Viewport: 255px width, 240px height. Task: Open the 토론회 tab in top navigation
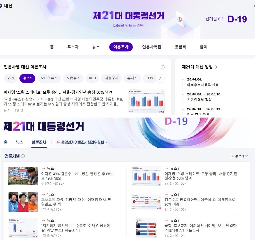coord(180,47)
